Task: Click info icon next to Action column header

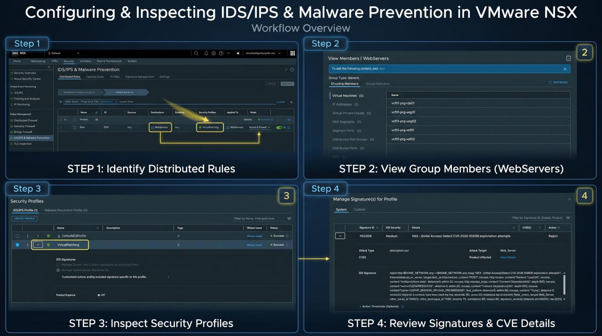Action: click(559, 227)
